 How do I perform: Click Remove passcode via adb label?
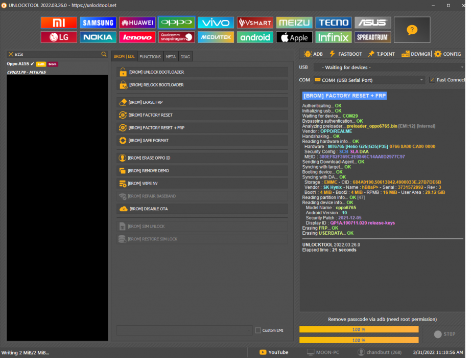pyautogui.click(x=382, y=319)
